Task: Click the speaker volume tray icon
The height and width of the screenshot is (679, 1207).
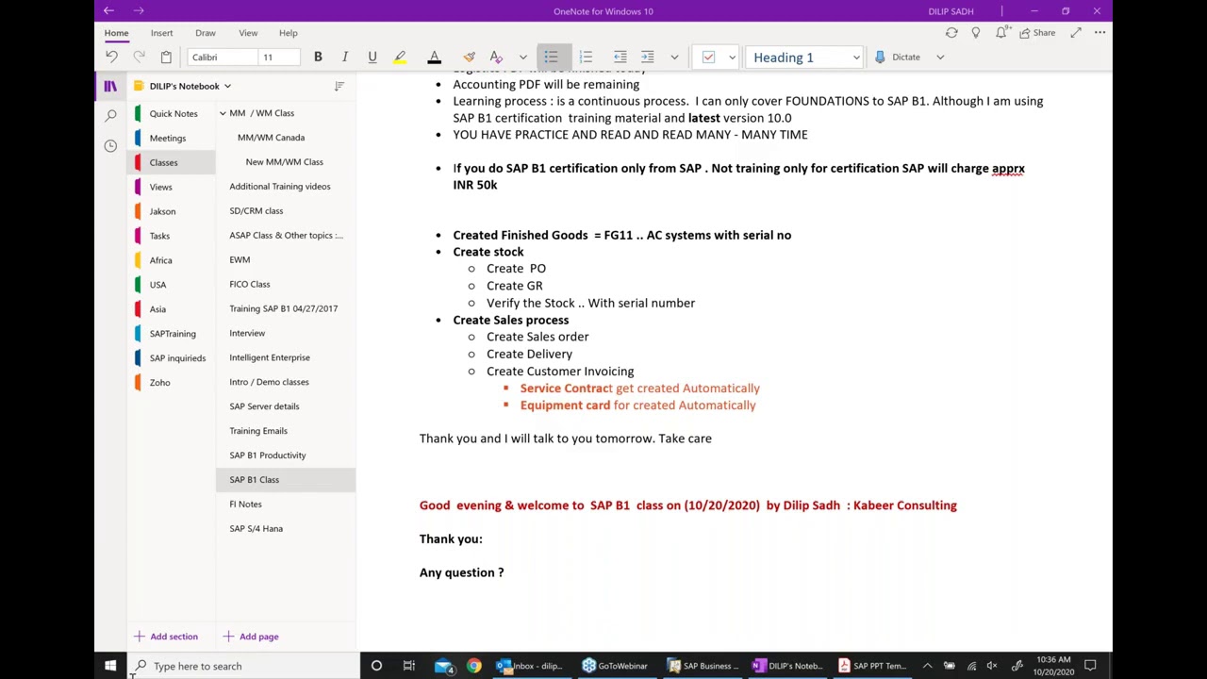Action: (x=992, y=666)
